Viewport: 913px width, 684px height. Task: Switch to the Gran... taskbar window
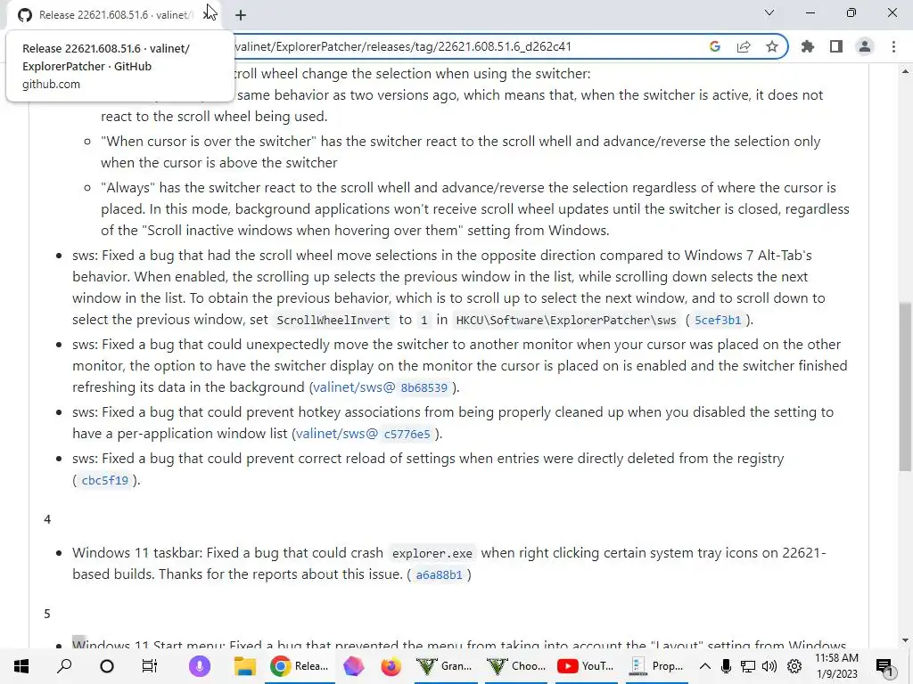pyautogui.click(x=446, y=666)
